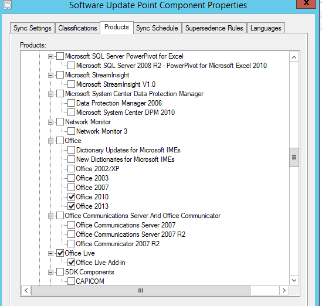
Task: Check the Network Monitor parent checkbox
Action: point(60,122)
